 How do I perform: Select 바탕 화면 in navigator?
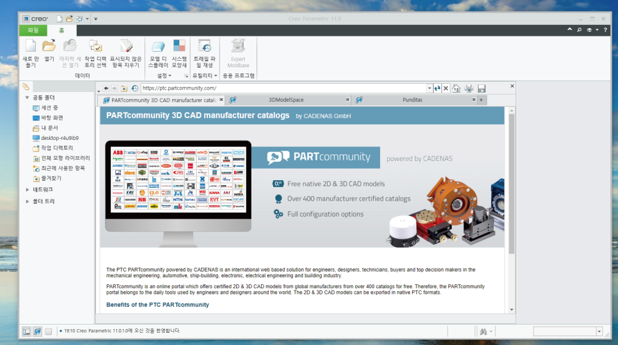click(x=48, y=118)
